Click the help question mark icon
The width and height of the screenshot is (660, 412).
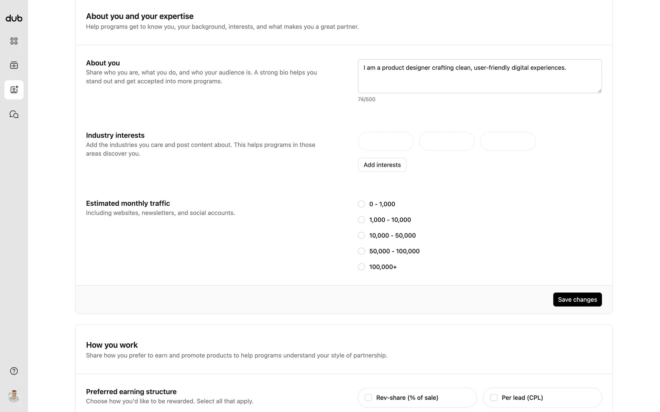pos(14,371)
